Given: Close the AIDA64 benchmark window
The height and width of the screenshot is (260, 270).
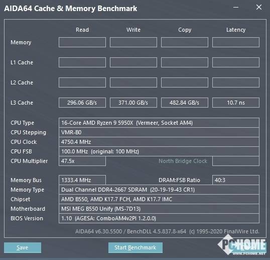Looking at the screenshot, I should click(259, 7).
